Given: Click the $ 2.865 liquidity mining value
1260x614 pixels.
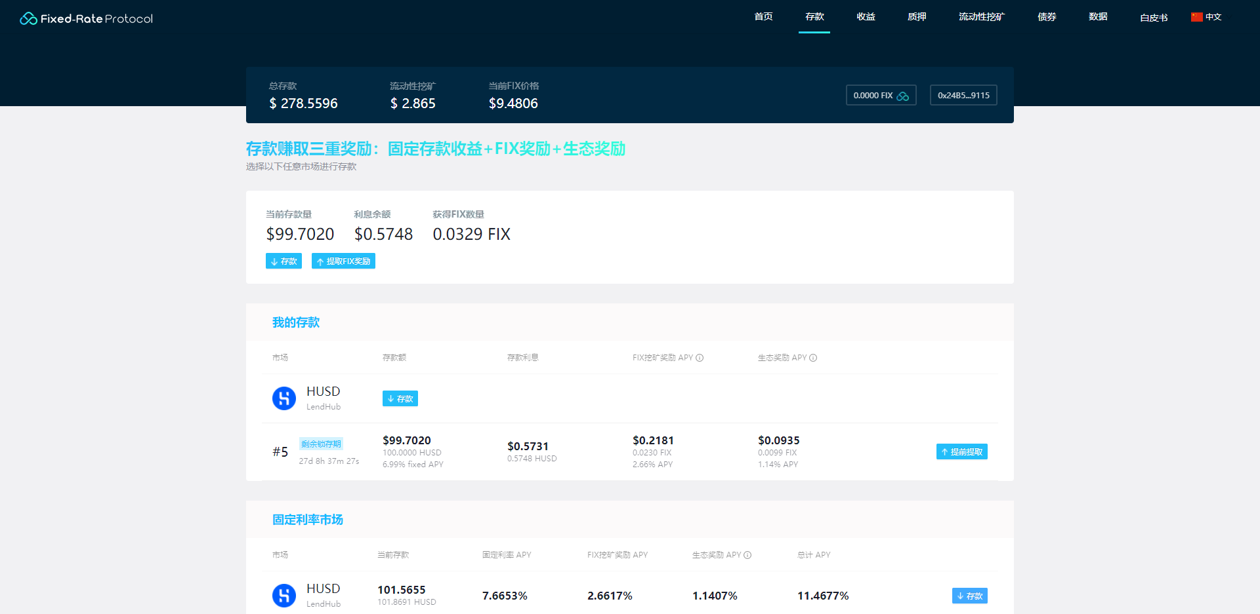Looking at the screenshot, I should tap(413, 104).
